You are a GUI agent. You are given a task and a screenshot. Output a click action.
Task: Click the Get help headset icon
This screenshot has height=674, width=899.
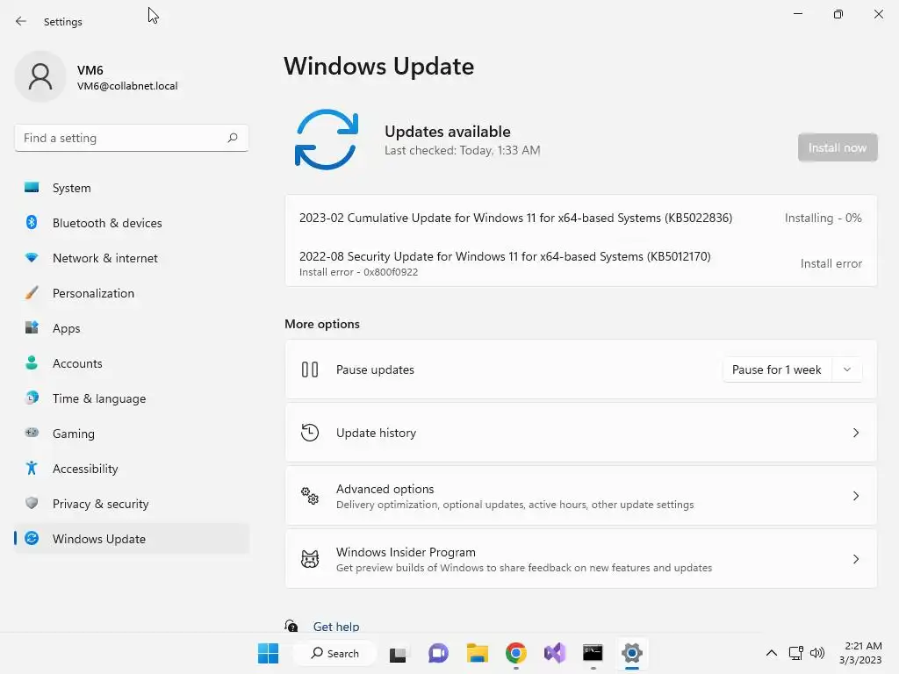tap(291, 626)
